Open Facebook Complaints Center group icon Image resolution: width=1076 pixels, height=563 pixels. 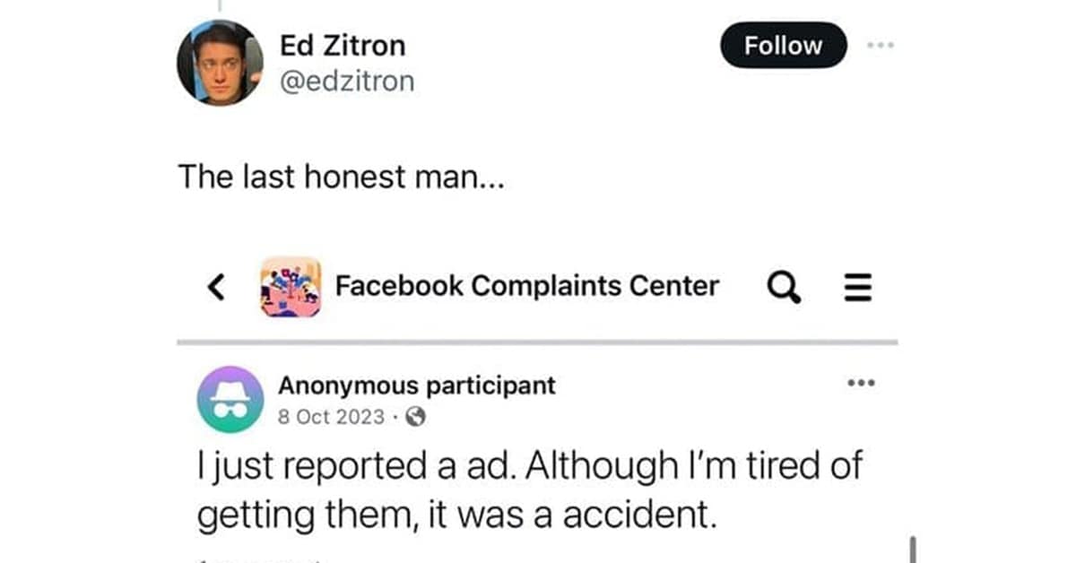(290, 287)
